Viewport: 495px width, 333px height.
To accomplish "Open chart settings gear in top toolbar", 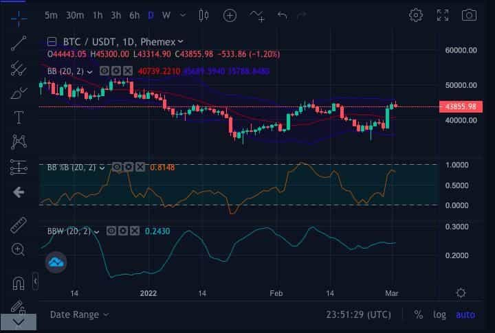I will pyautogui.click(x=416, y=15).
